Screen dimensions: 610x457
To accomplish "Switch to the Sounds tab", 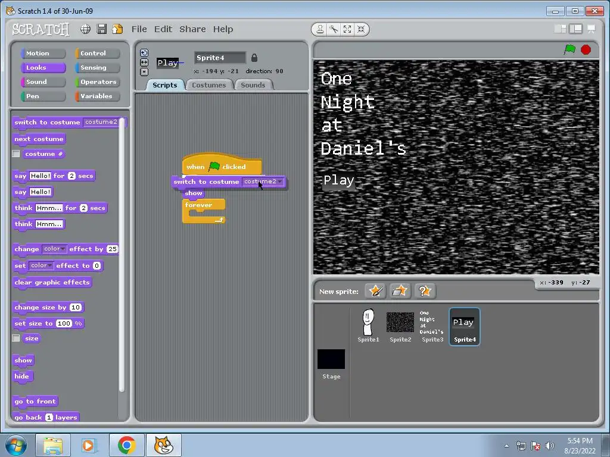I will click(253, 85).
